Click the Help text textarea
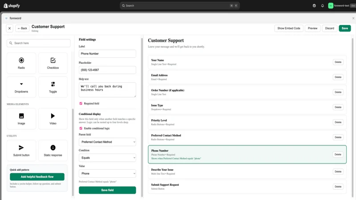The width and height of the screenshot is (356, 200). pos(107,90)
